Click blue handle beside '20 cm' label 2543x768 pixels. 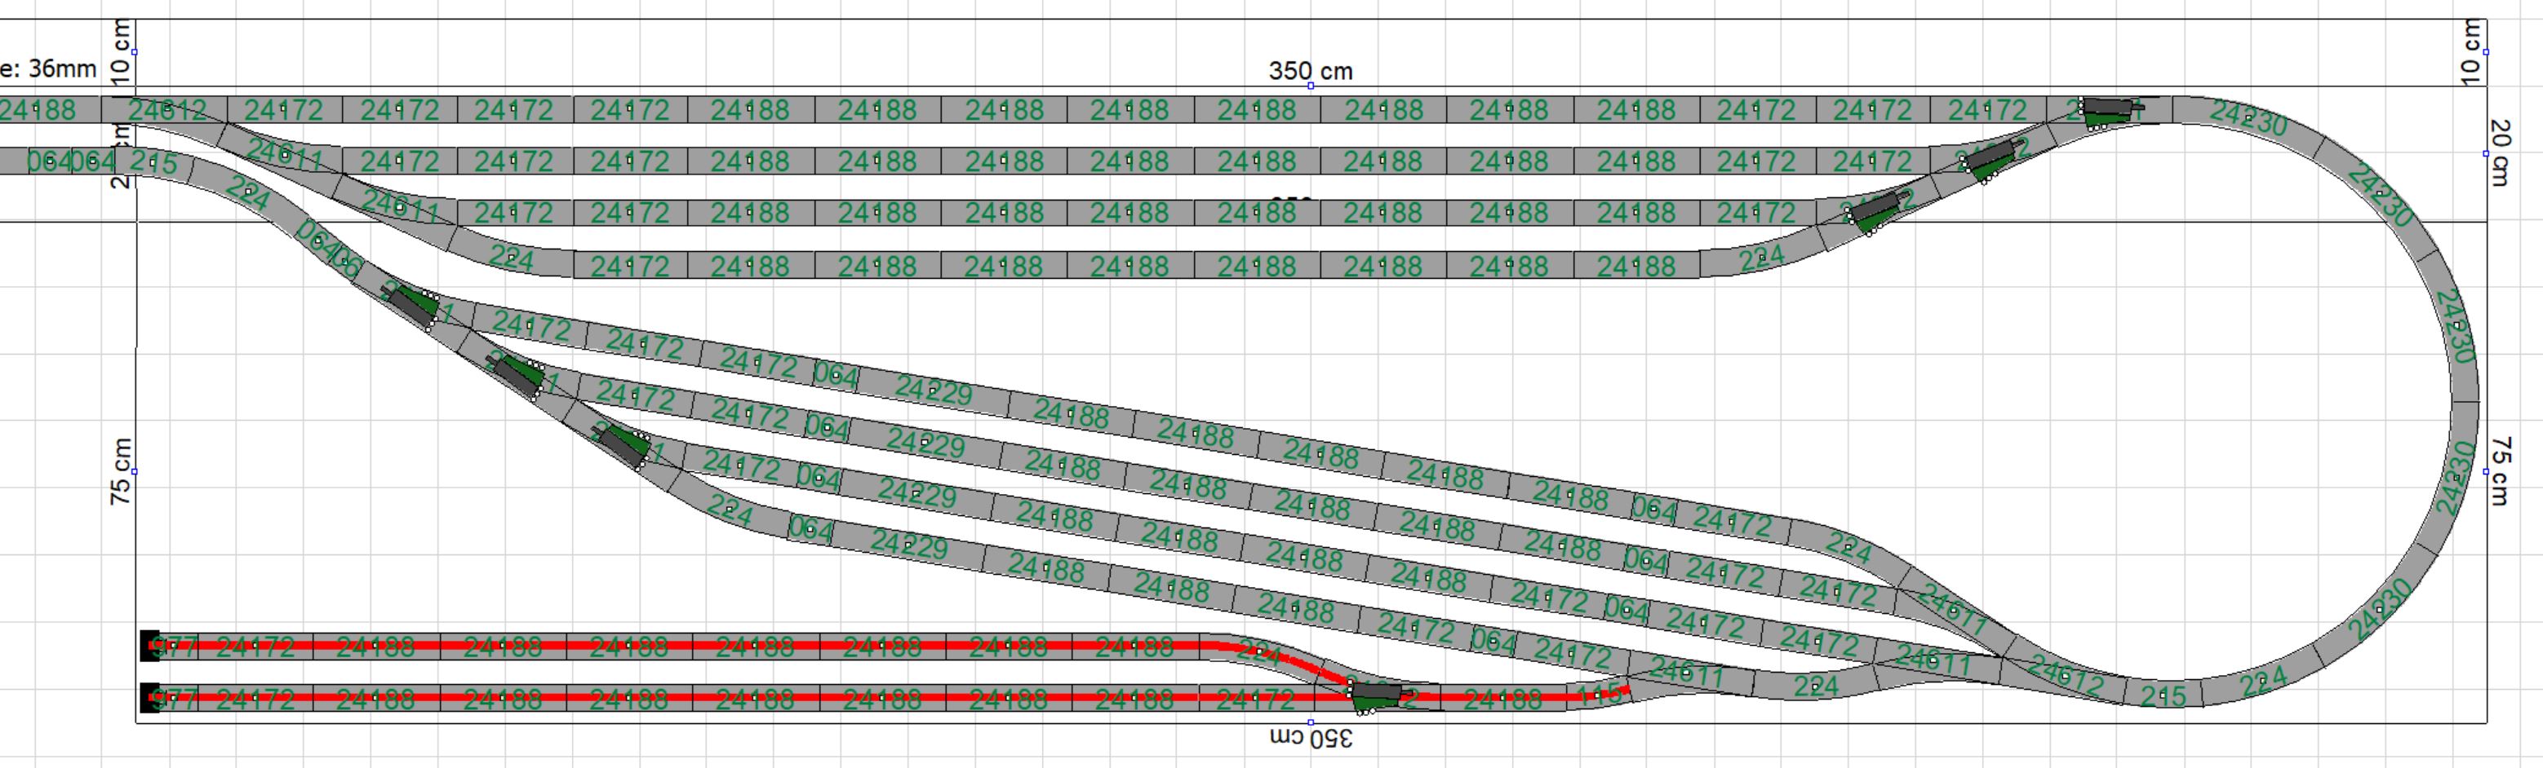[2487, 152]
